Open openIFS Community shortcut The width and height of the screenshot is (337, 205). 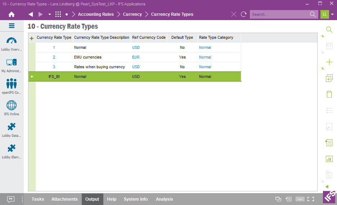pyautogui.click(x=12, y=86)
